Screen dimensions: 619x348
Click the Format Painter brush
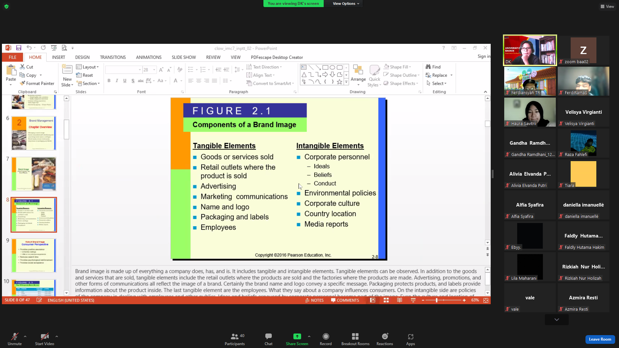click(37, 83)
